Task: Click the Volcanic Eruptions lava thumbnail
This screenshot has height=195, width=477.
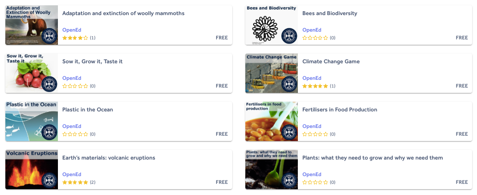Action: pos(32,170)
